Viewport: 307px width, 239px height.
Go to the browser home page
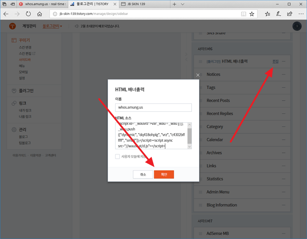point(40,14)
